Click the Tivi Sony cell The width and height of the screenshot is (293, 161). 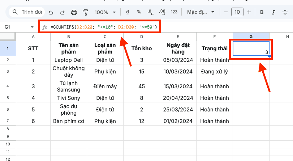pyautogui.click(x=69, y=98)
